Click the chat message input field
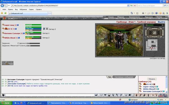 [x=50, y=95]
